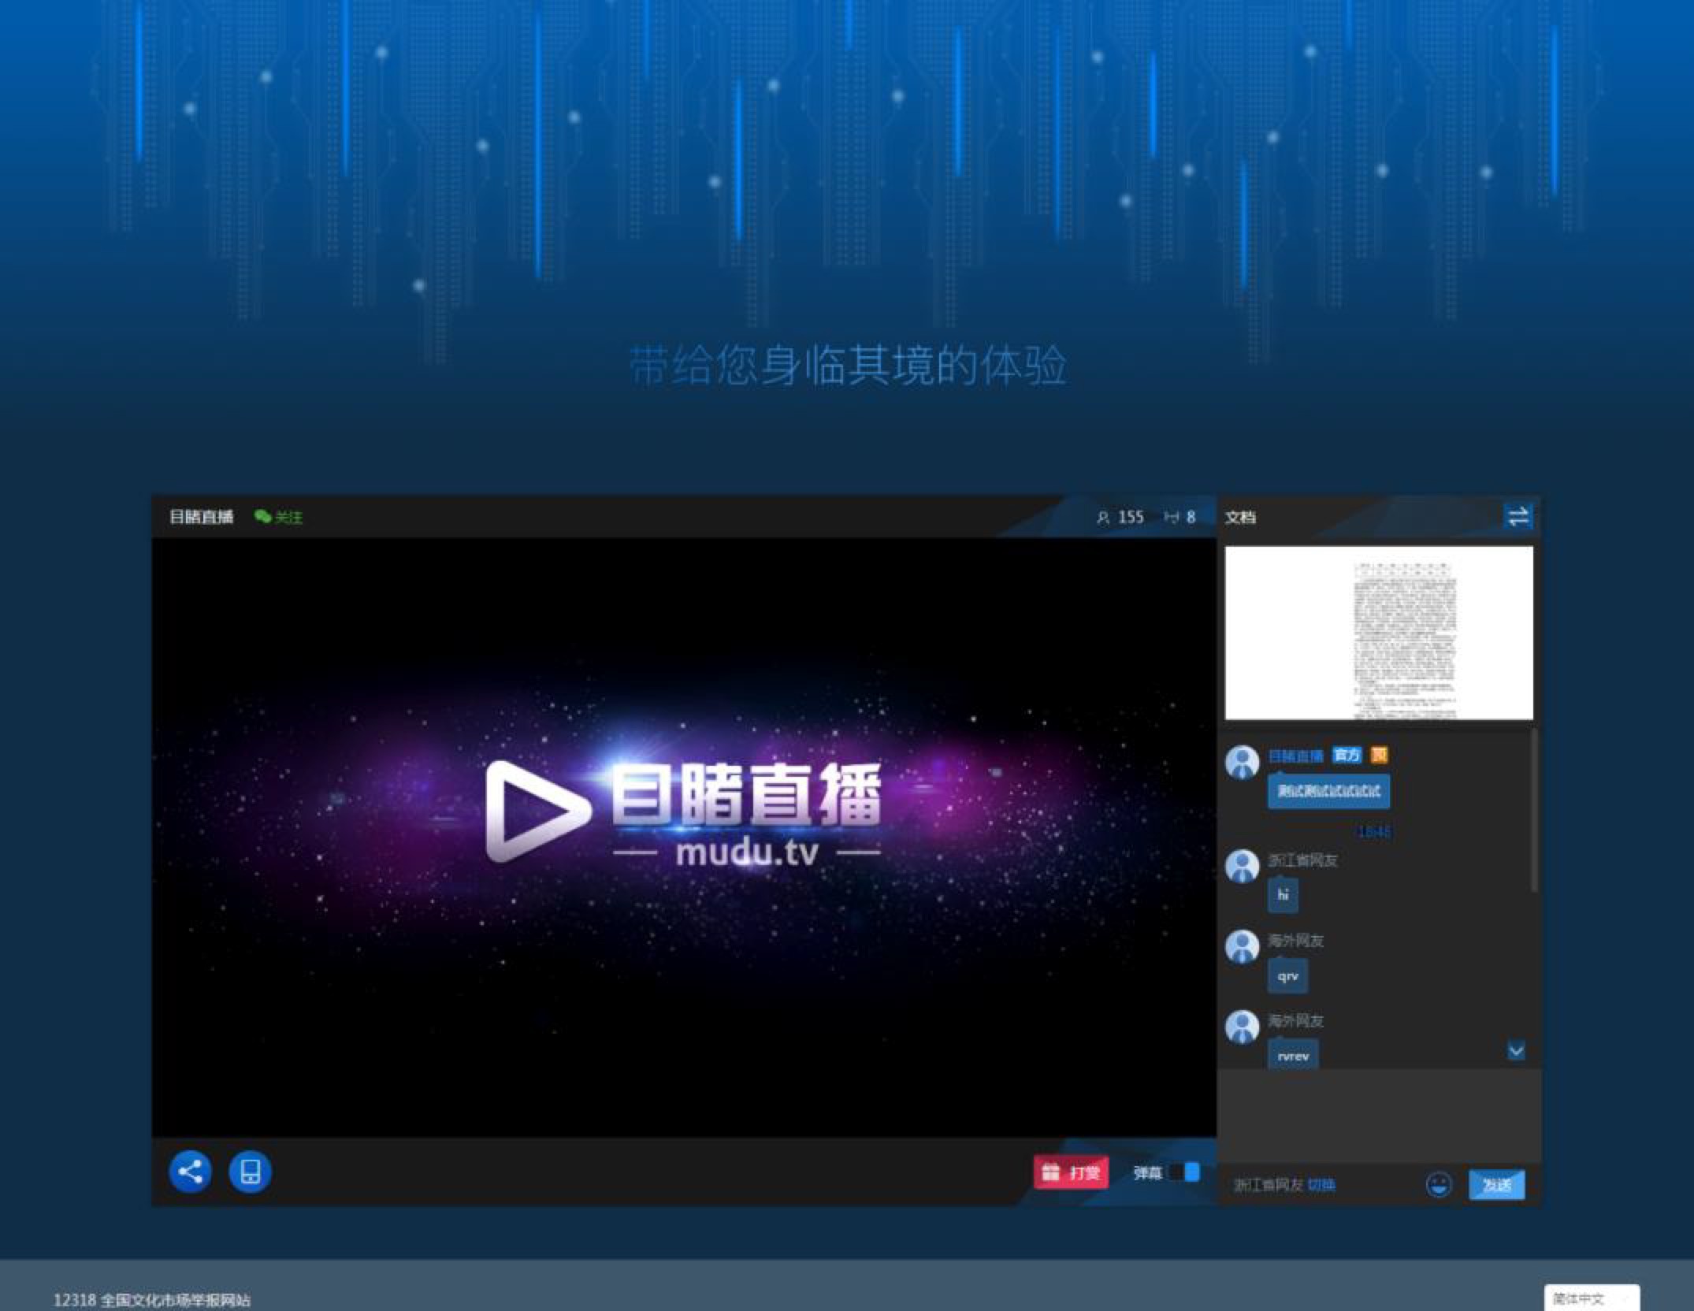Jump to latest messages with the down chevron
This screenshot has height=1311, width=1694.
click(1516, 1051)
